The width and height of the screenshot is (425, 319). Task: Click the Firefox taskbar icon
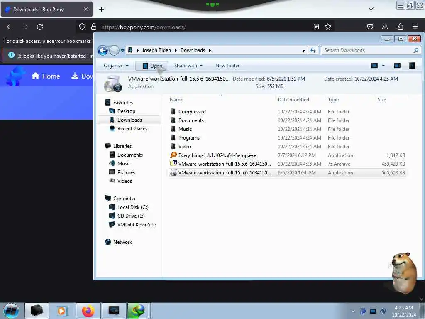pyautogui.click(x=88, y=311)
